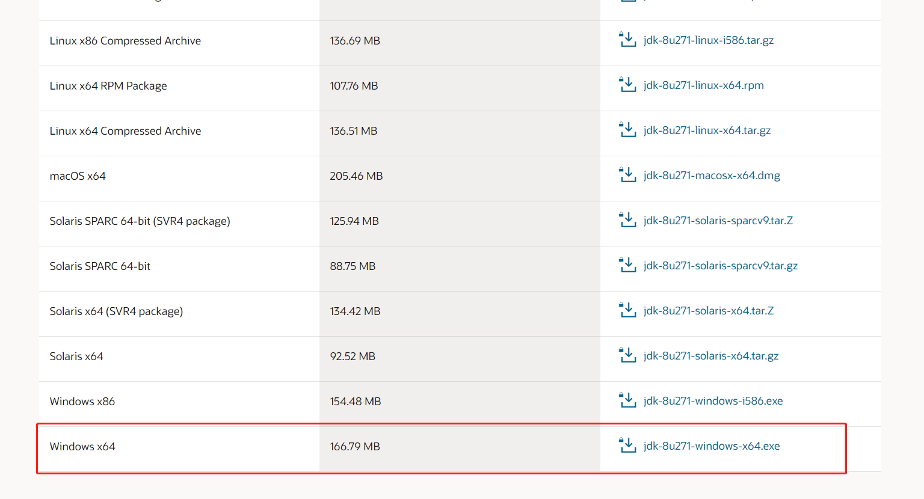
Task: Click download icon for solaris-sparcv9.tar.gz
Action: coord(627,265)
